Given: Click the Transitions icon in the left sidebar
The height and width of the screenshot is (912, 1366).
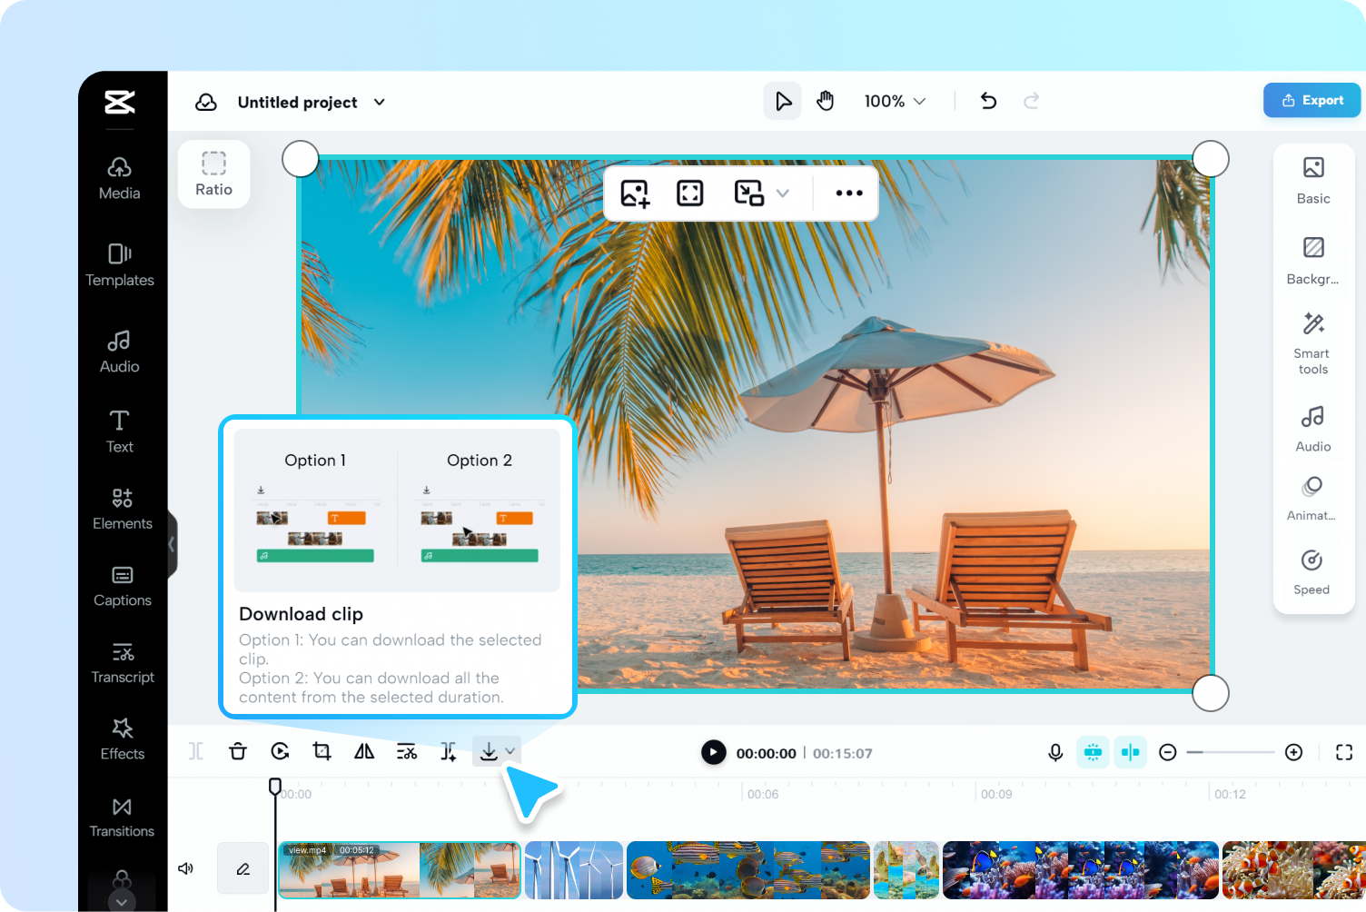Looking at the screenshot, I should [x=123, y=816].
